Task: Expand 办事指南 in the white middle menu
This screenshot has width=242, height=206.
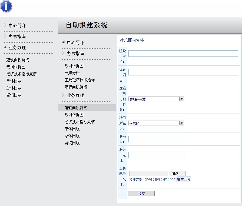Action: 75,54
